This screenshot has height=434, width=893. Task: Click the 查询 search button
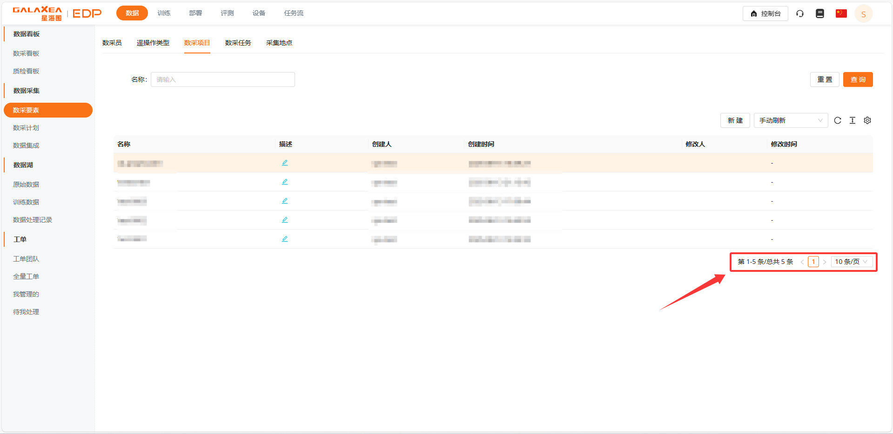[858, 79]
